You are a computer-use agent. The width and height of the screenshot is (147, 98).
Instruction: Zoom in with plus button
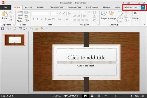[x=131, y=96]
